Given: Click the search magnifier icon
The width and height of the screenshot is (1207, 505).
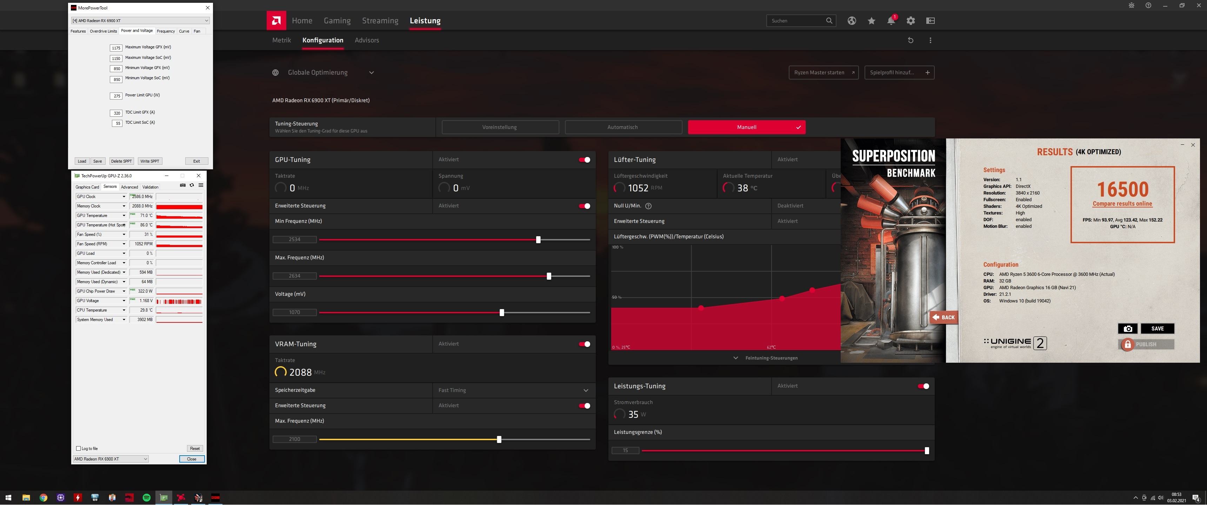Looking at the screenshot, I should [x=829, y=21].
